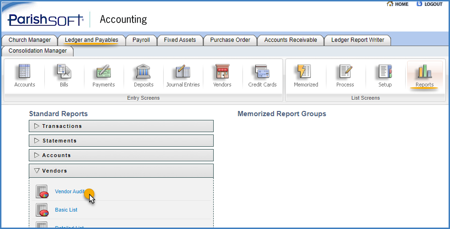
Task: Click the HOME text link
Action: [402, 4]
